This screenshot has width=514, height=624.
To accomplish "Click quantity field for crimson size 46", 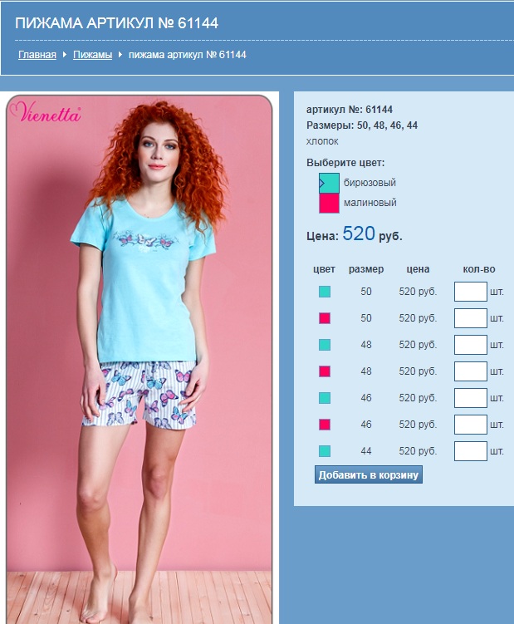I will [471, 425].
